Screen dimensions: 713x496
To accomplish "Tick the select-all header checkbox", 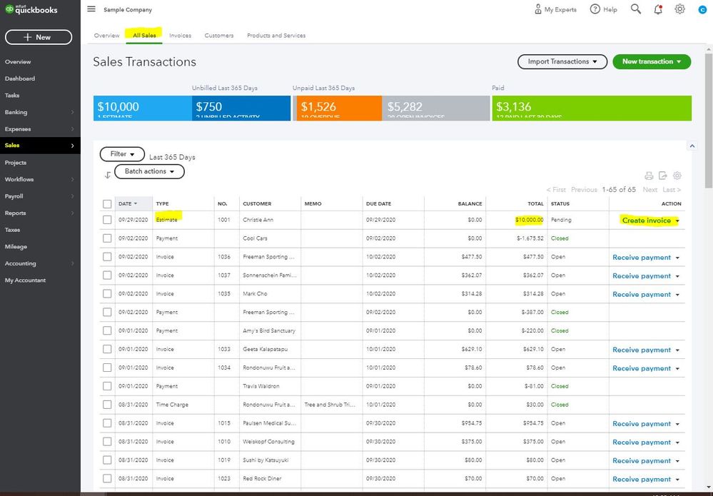I will click(107, 203).
